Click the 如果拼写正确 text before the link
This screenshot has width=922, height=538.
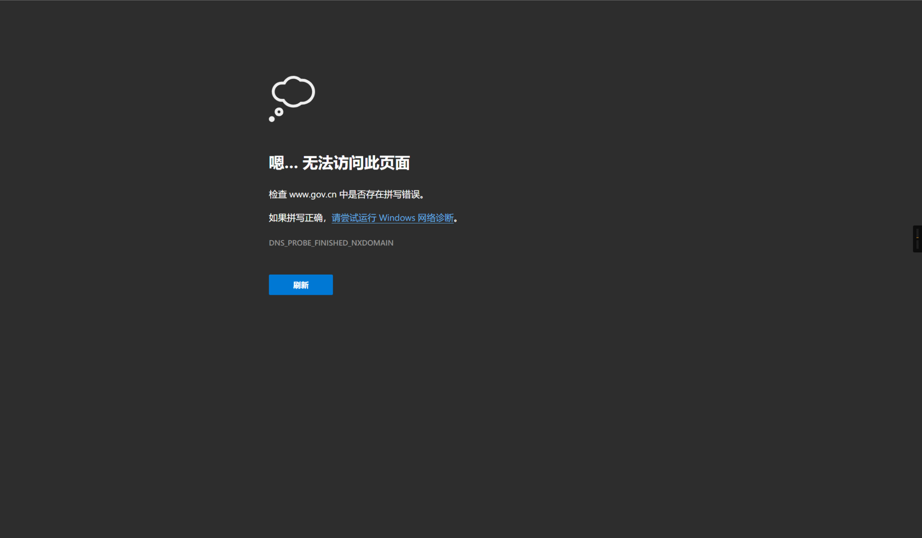point(297,217)
